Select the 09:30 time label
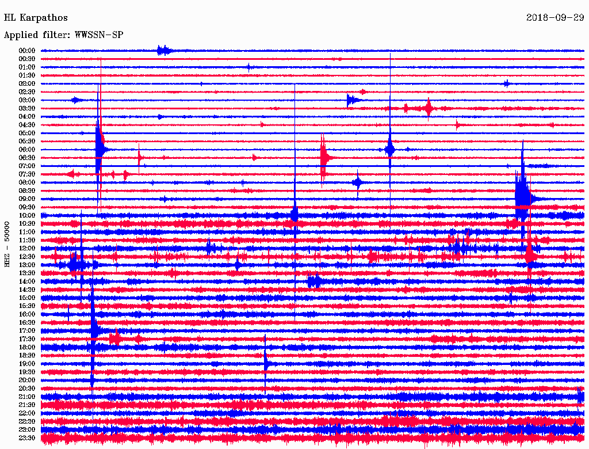The image size is (589, 449). pos(27,207)
